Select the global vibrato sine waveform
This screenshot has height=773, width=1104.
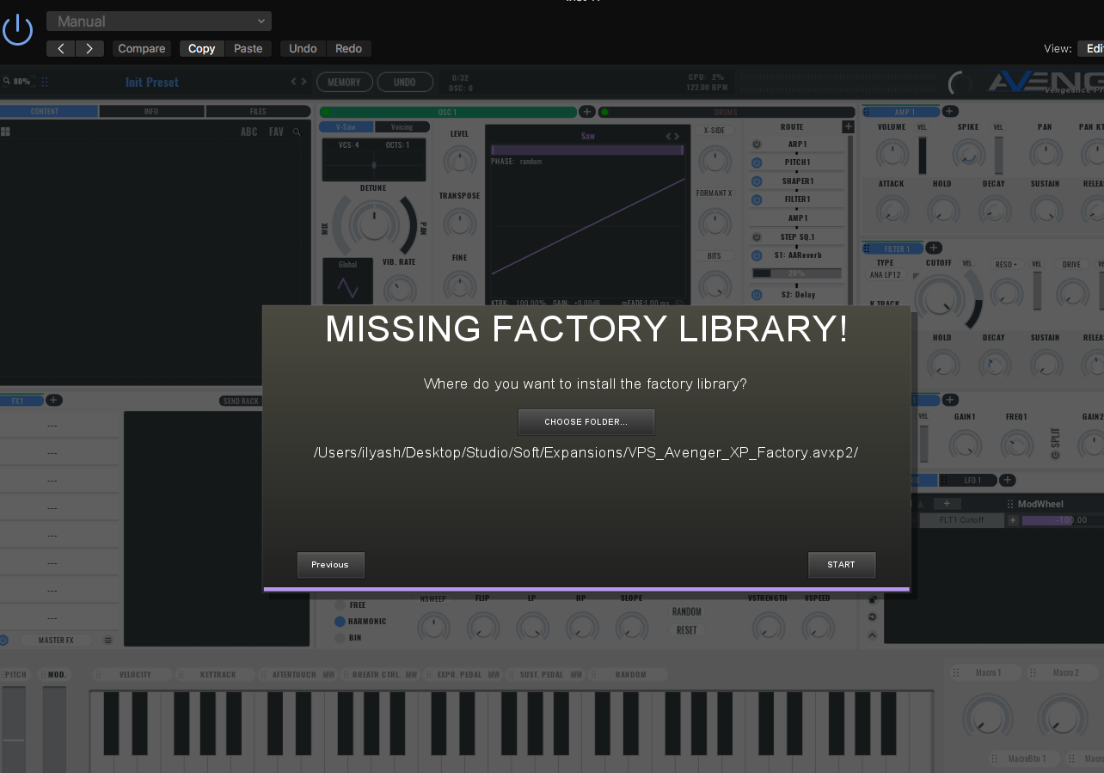348,286
